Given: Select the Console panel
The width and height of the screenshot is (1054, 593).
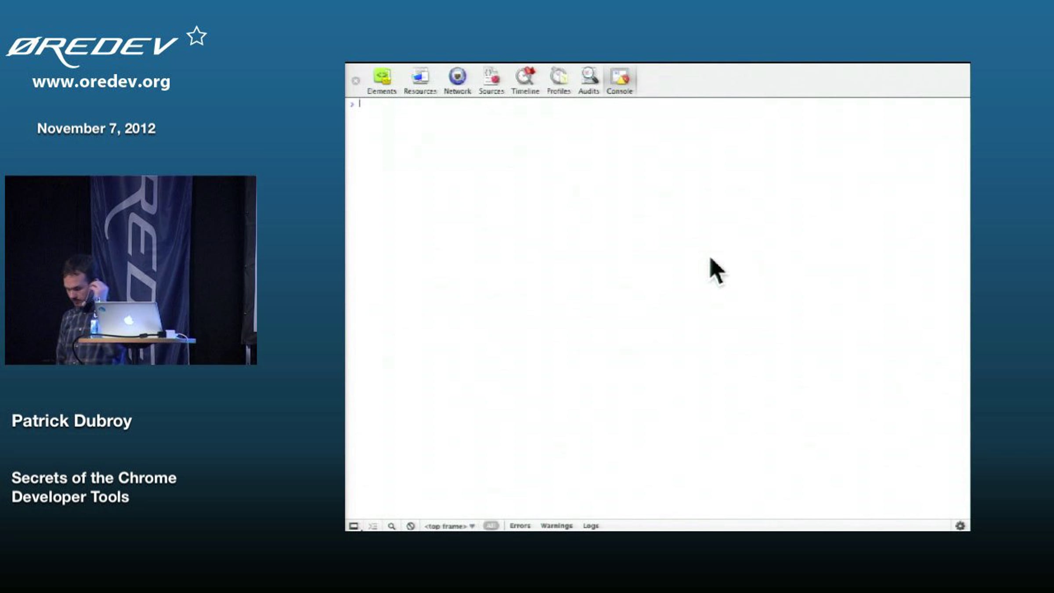Looking at the screenshot, I should (619, 81).
